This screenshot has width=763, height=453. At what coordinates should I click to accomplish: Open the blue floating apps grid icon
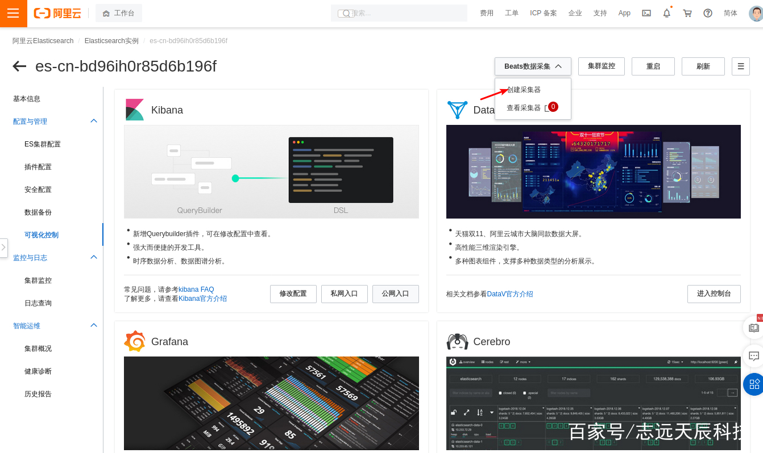(754, 384)
